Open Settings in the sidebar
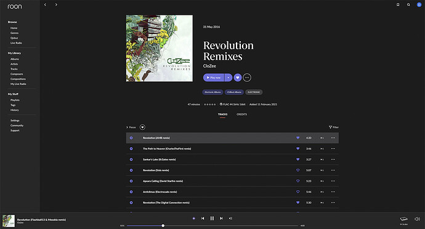 point(15,120)
